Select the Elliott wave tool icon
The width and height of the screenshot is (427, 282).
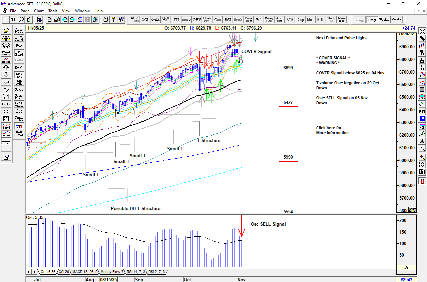pyautogui.click(x=6, y=60)
